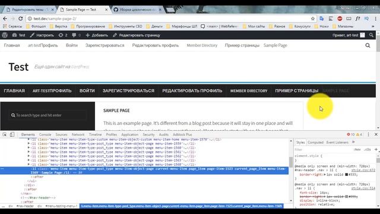
Task: Expand li element menu-item-1559
Action: pos(28,144)
